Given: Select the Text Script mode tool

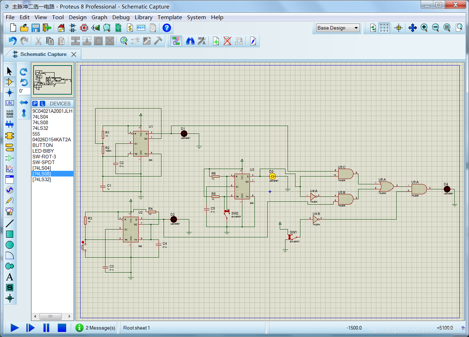Looking at the screenshot, I should (x=10, y=114).
